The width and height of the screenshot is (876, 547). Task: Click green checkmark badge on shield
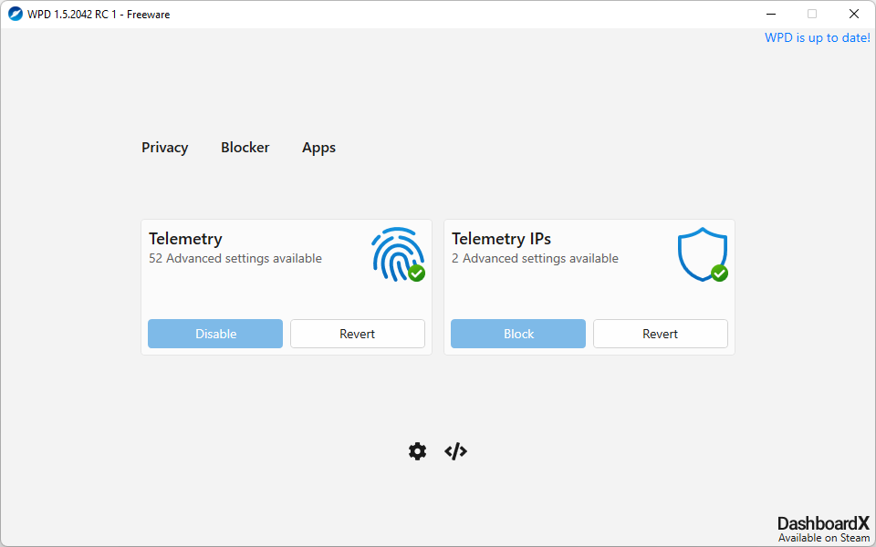coord(719,273)
